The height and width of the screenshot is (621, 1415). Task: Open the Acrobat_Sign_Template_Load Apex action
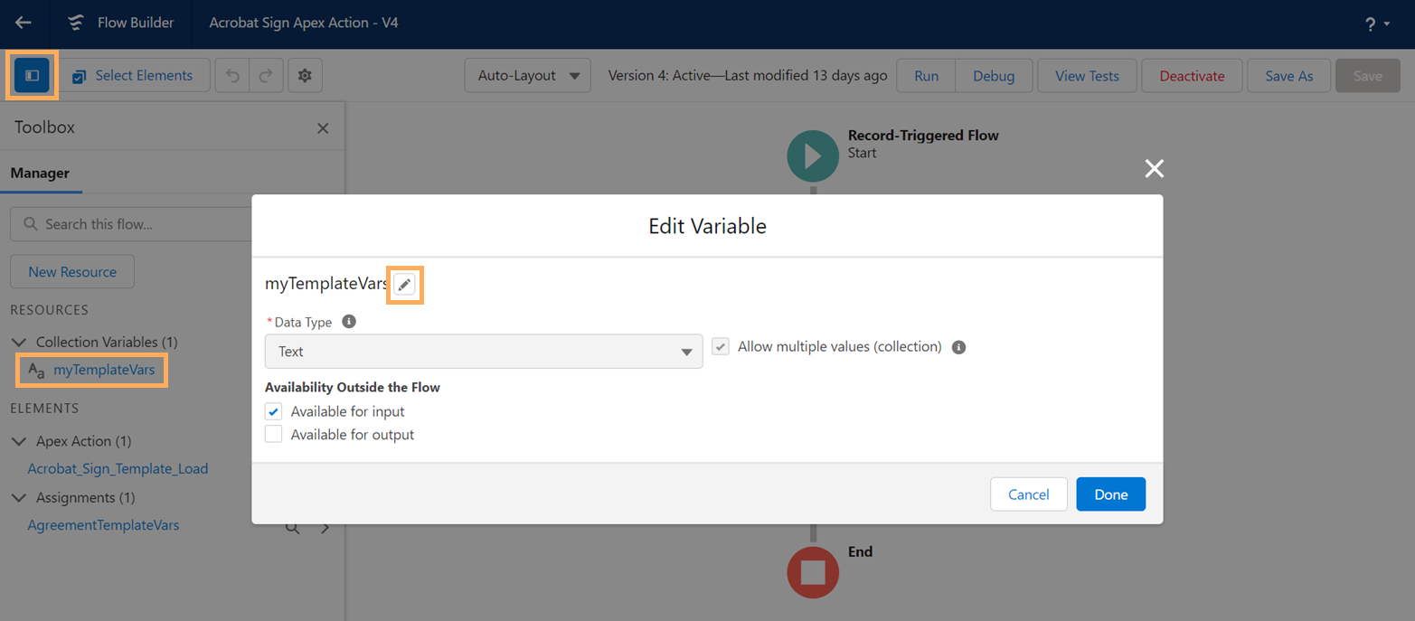click(118, 468)
